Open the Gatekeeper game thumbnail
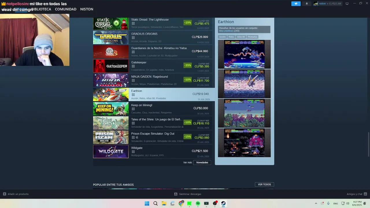 pyautogui.click(x=111, y=66)
